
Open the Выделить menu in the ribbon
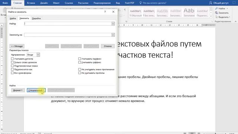click(223, 17)
